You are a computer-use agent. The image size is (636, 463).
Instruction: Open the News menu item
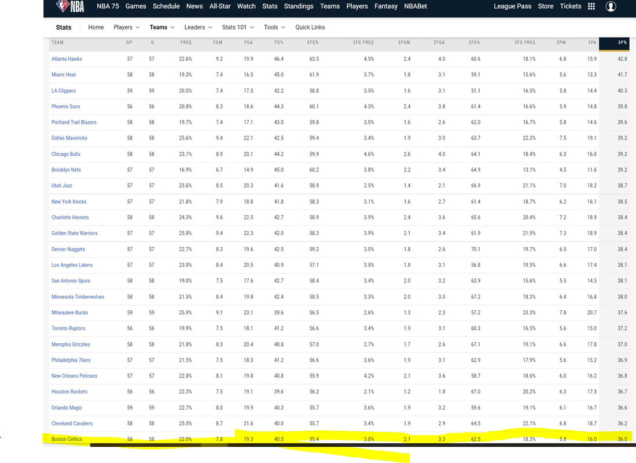pos(194,6)
